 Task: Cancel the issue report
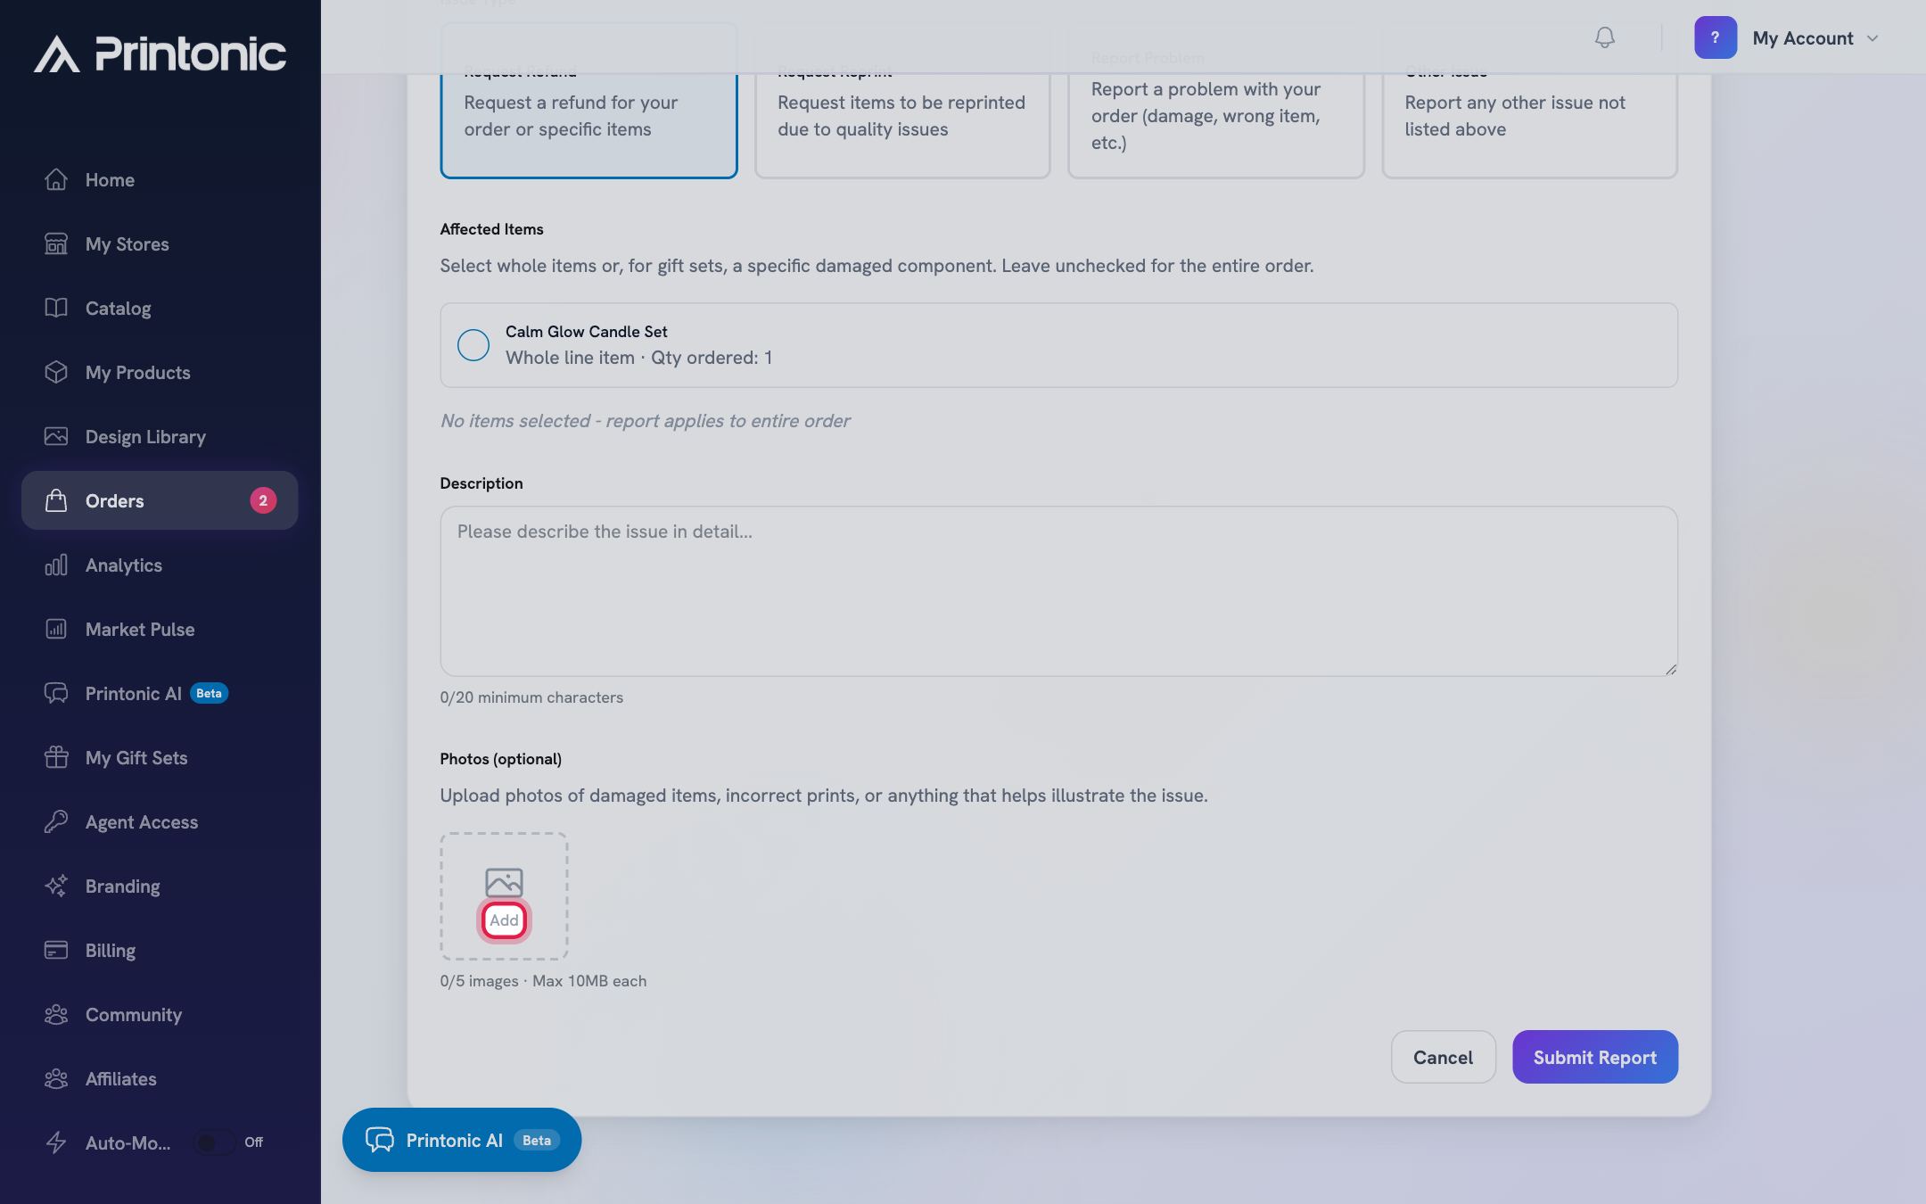pos(1443,1057)
